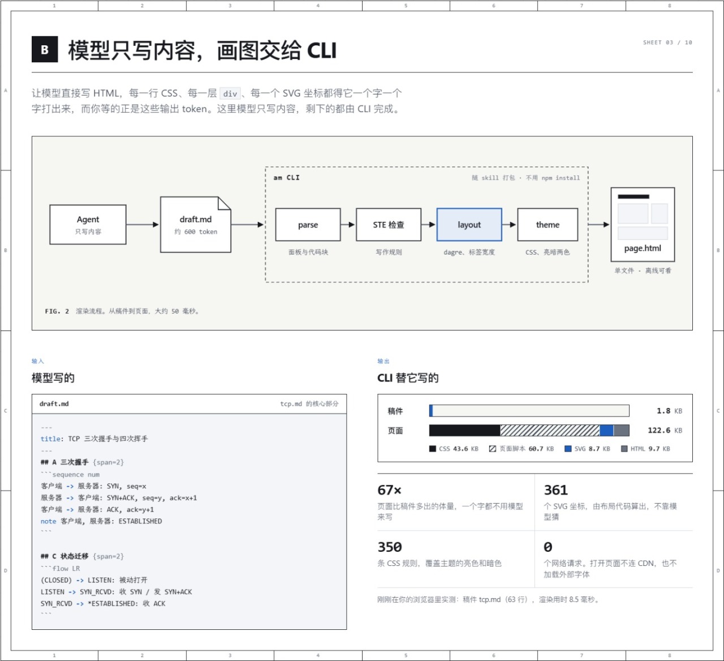Click the "## C 状态迁移 {span=2}" line

coord(82,556)
